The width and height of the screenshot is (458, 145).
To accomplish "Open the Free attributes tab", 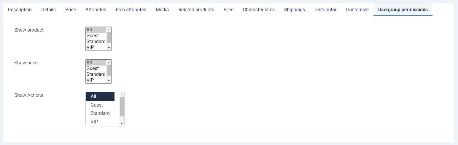I will [x=131, y=9].
